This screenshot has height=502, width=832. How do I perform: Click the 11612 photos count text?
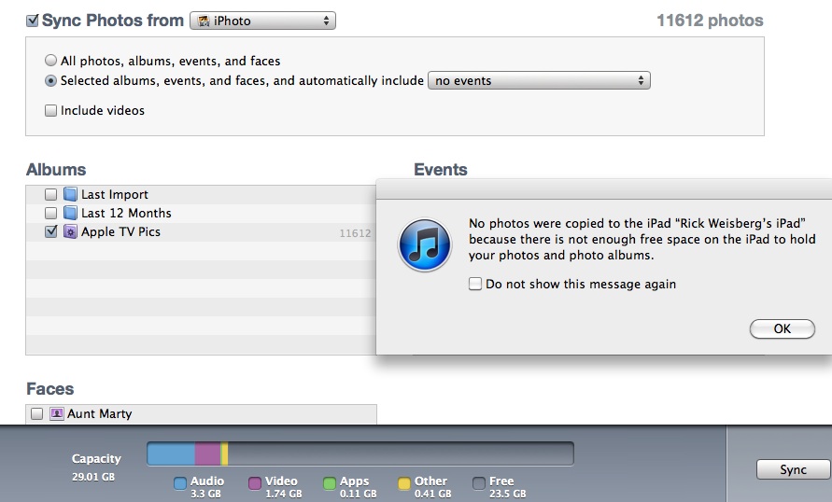point(710,21)
